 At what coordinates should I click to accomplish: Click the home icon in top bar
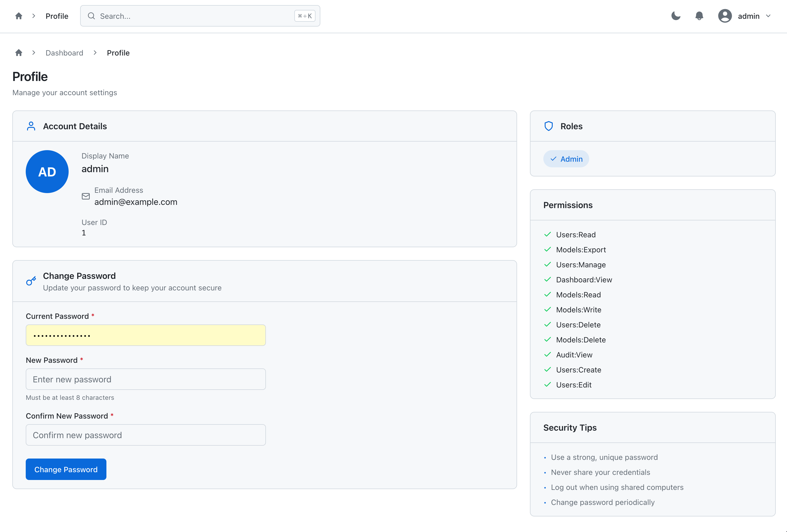(x=19, y=16)
